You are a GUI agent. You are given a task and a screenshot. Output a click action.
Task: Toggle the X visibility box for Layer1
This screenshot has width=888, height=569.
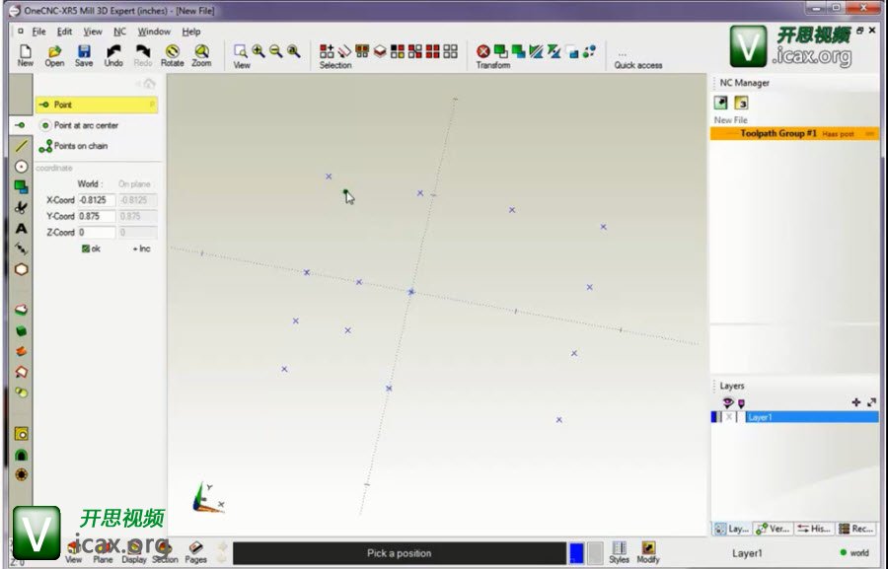click(x=729, y=417)
